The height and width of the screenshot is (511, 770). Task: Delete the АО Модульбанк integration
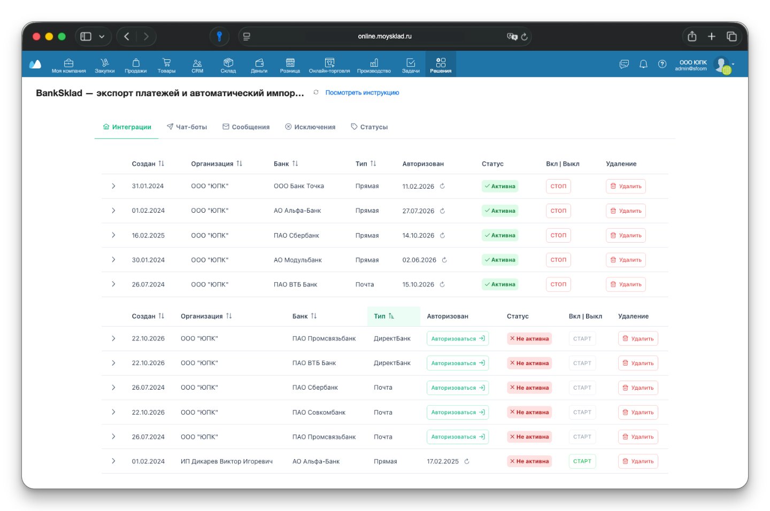(626, 260)
